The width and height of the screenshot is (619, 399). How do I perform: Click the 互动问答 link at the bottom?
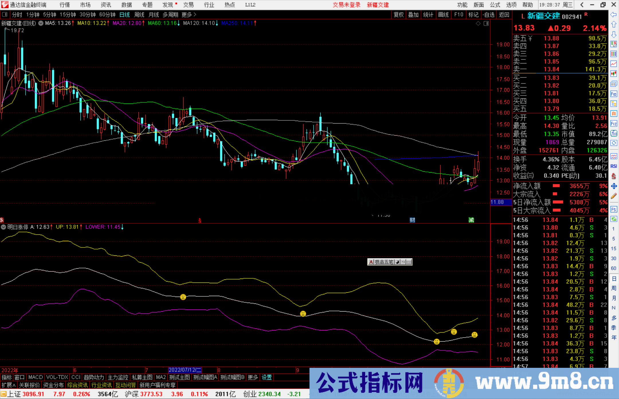tap(126, 385)
